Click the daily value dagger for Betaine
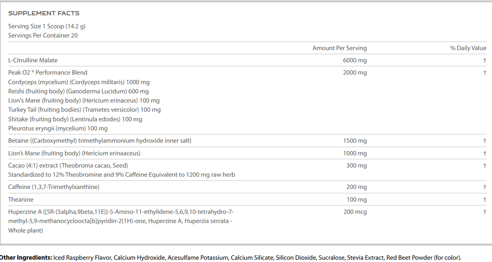 485,141
